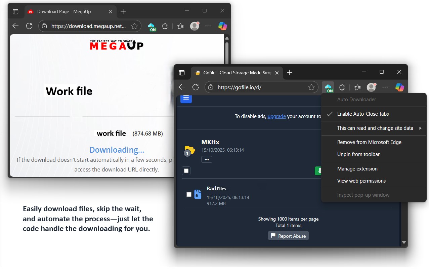
Task: Choose View web permissions
Action: pos(374,181)
